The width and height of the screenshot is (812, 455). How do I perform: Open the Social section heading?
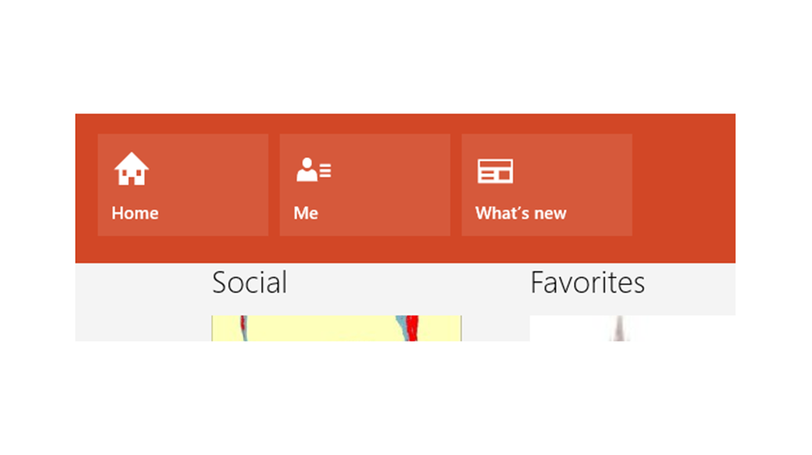tap(249, 283)
